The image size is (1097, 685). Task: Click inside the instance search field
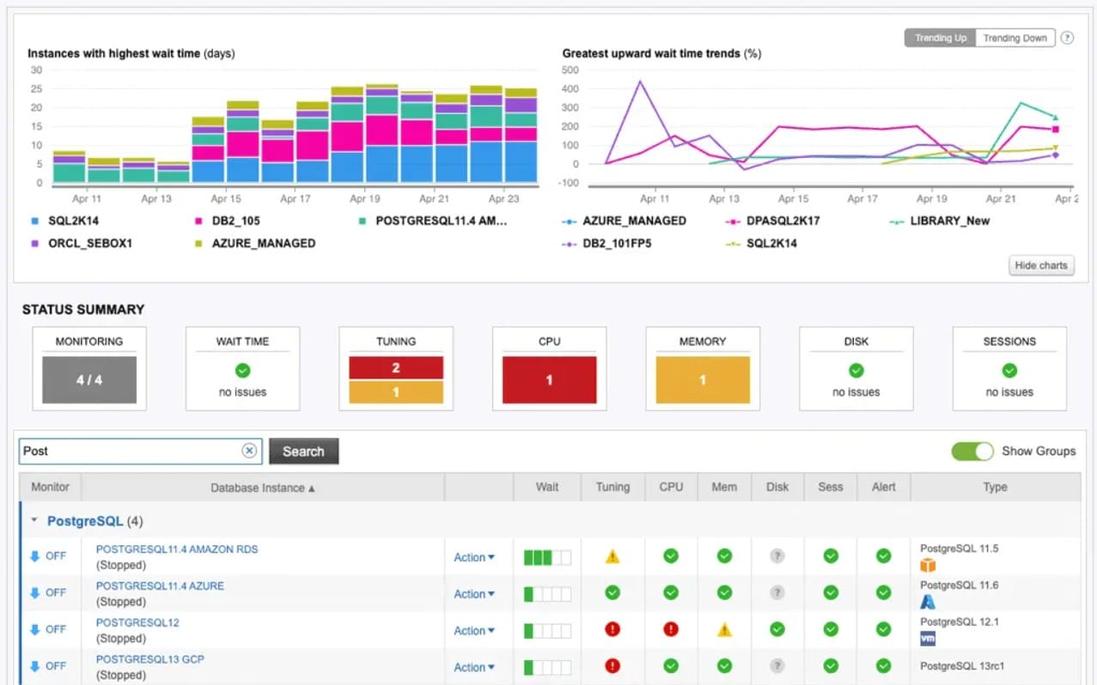point(129,451)
